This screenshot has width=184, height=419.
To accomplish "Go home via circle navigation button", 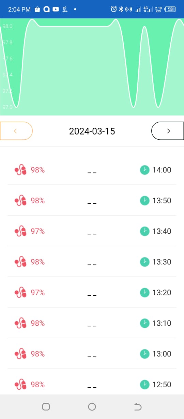I will (92, 406).
